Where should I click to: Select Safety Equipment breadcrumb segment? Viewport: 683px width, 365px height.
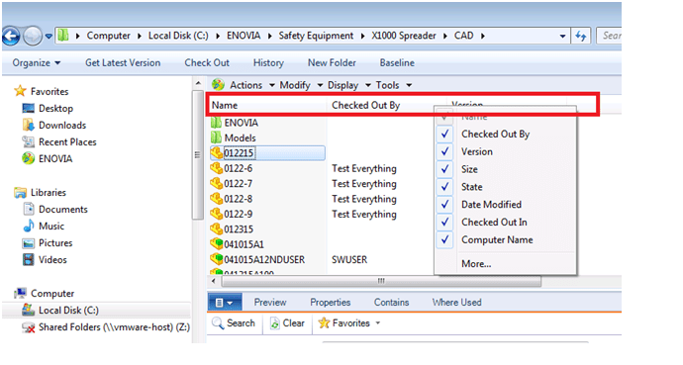click(x=316, y=36)
